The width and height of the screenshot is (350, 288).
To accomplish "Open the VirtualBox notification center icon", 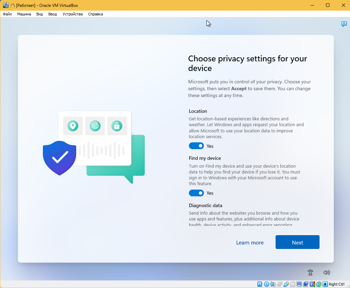I will (x=344, y=24).
